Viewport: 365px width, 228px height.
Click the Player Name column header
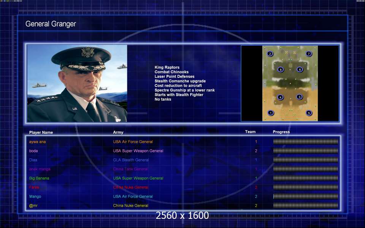pyautogui.click(x=41, y=132)
